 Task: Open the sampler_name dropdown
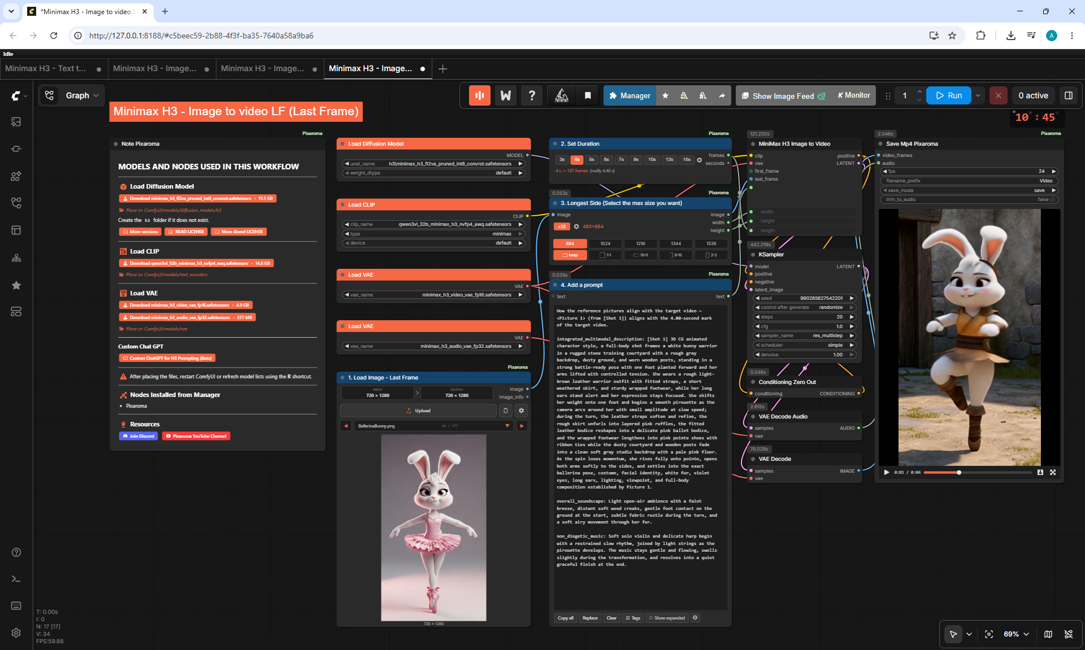pyautogui.click(x=805, y=335)
